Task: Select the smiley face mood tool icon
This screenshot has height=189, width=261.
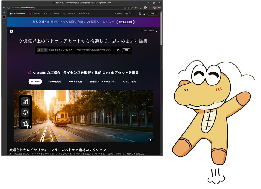Action: pos(25,113)
